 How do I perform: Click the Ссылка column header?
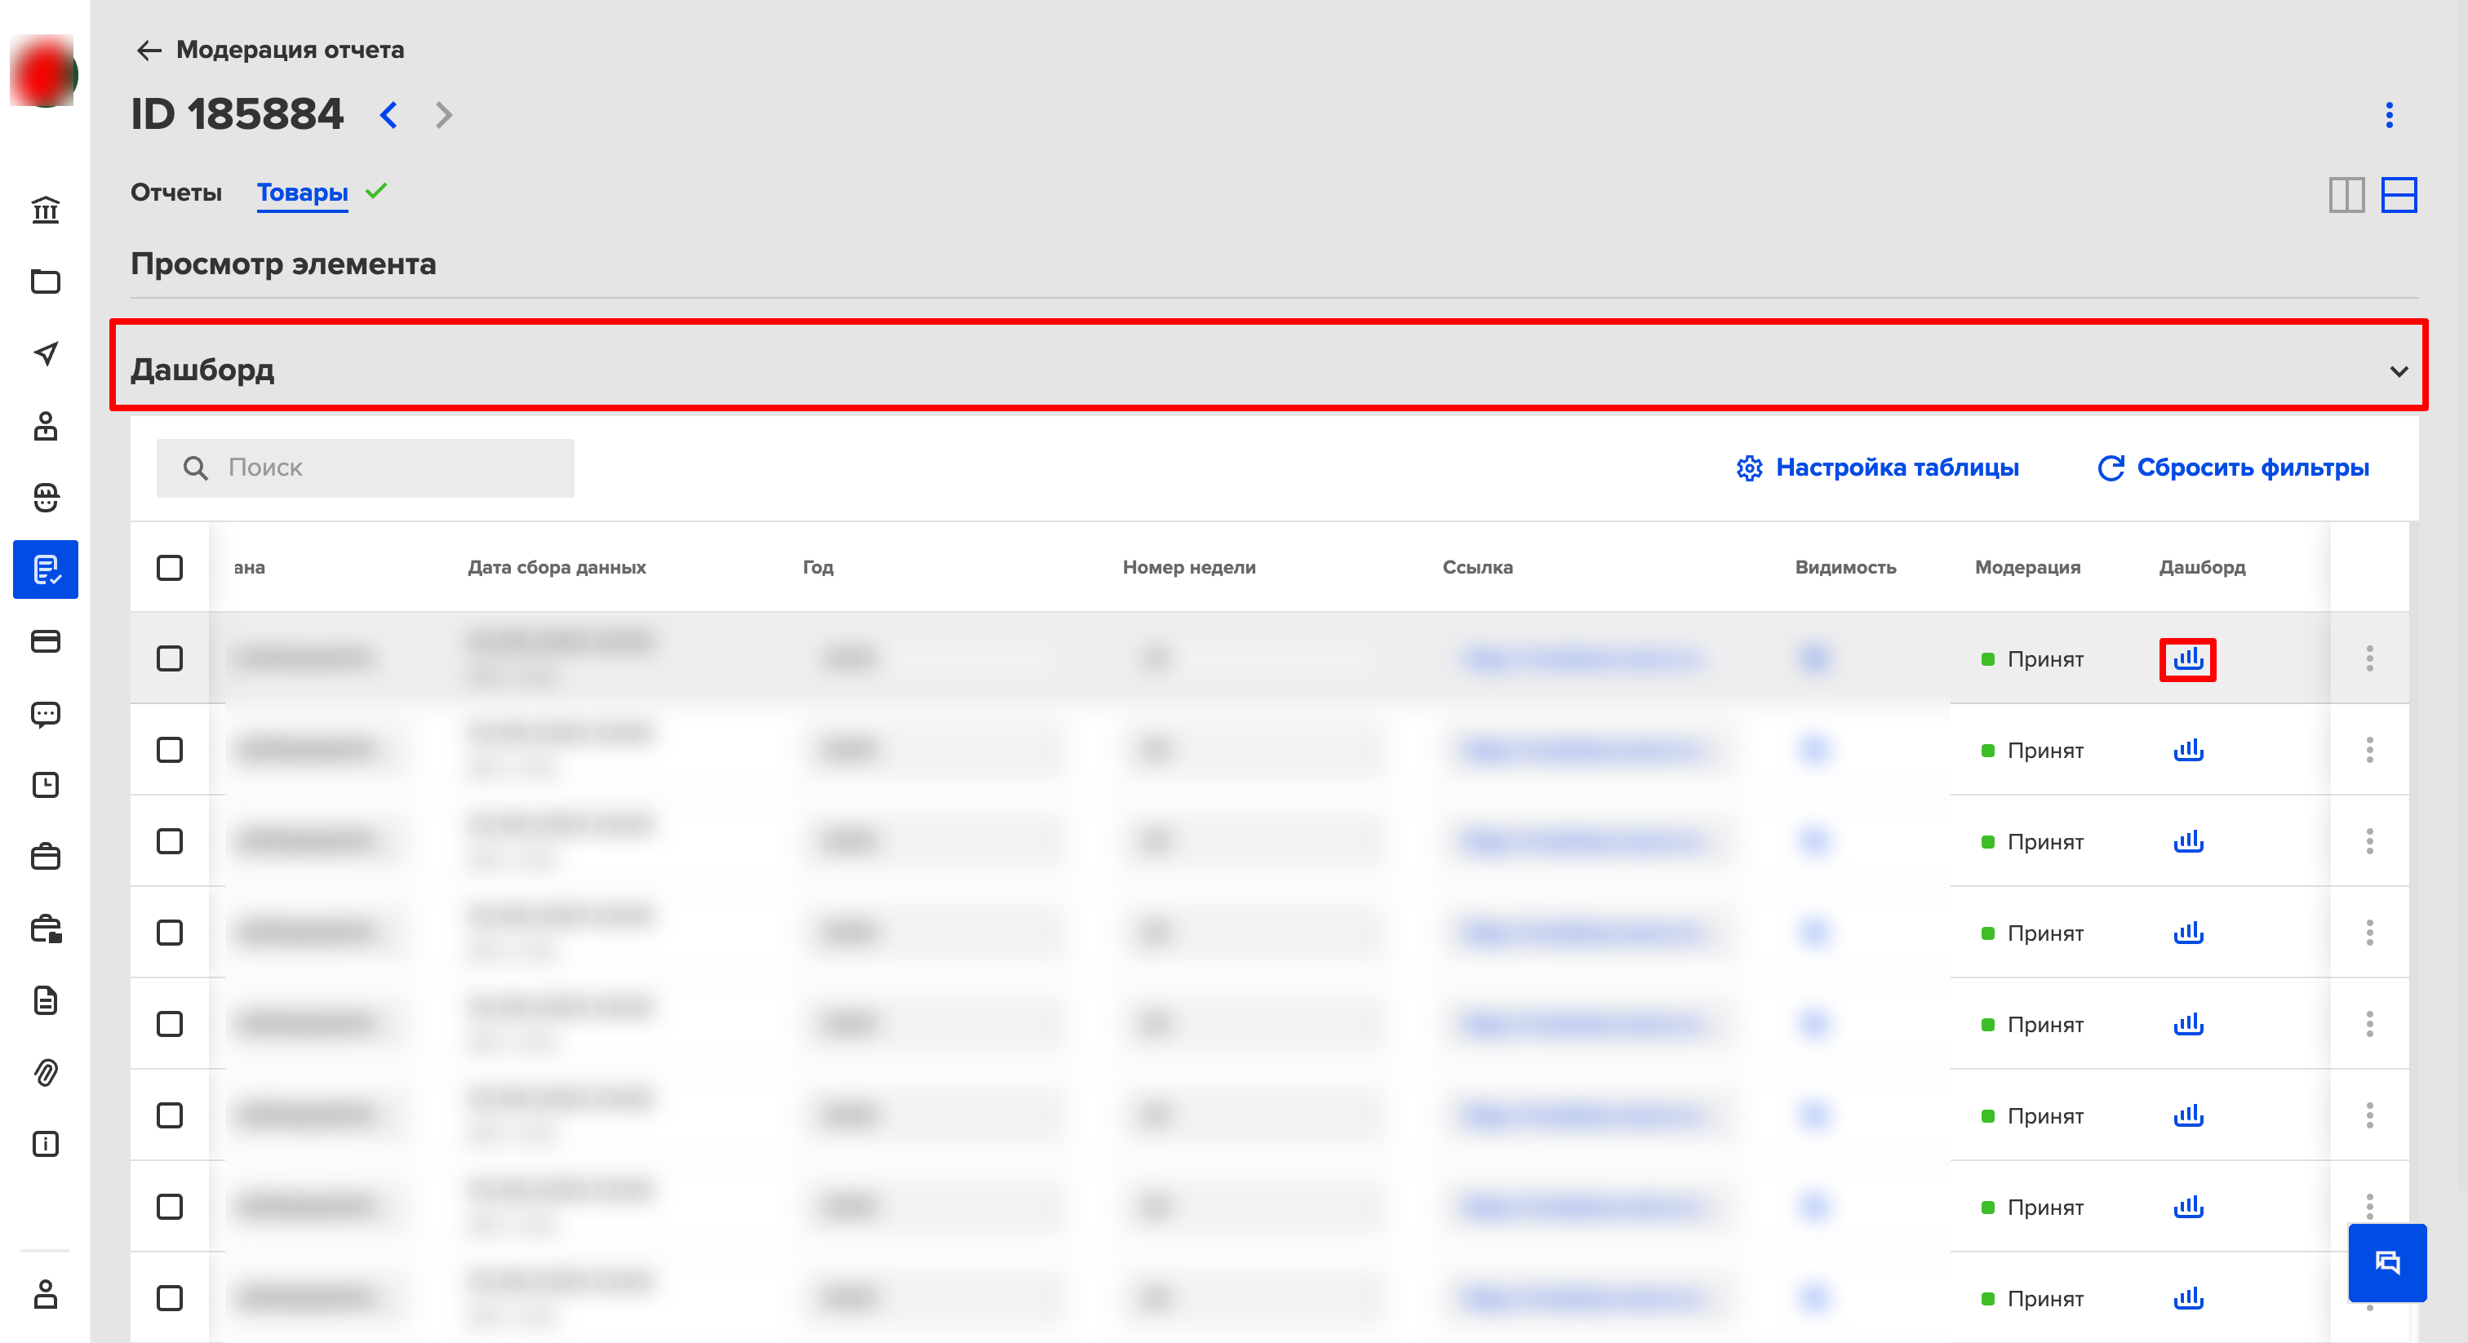pos(1477,567)
